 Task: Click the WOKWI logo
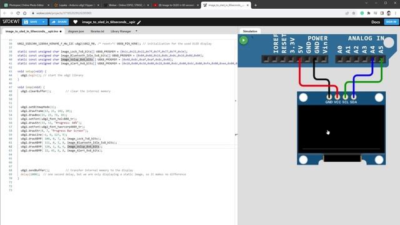11,22
